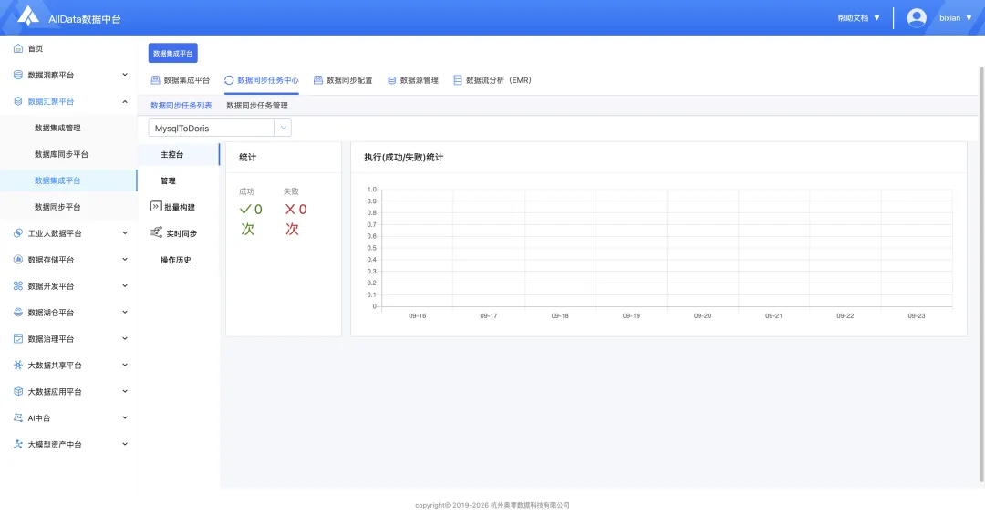Open the 帮助文档 dropdown
985x515 pixels.
click(859, 18)
